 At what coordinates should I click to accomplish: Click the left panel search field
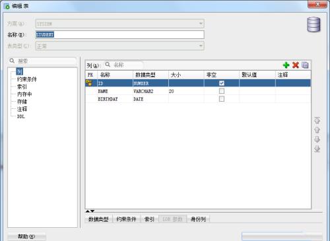tap(42, 61)
